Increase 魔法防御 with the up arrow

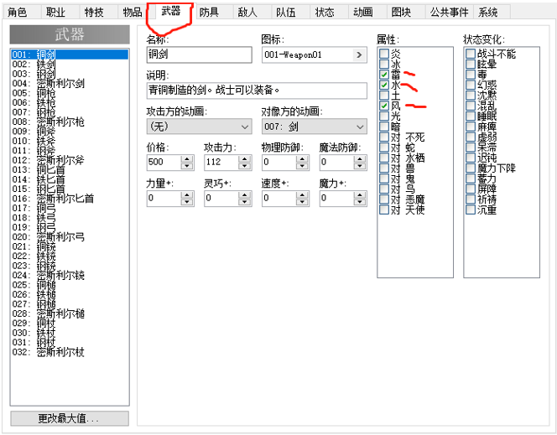(360, 158)
